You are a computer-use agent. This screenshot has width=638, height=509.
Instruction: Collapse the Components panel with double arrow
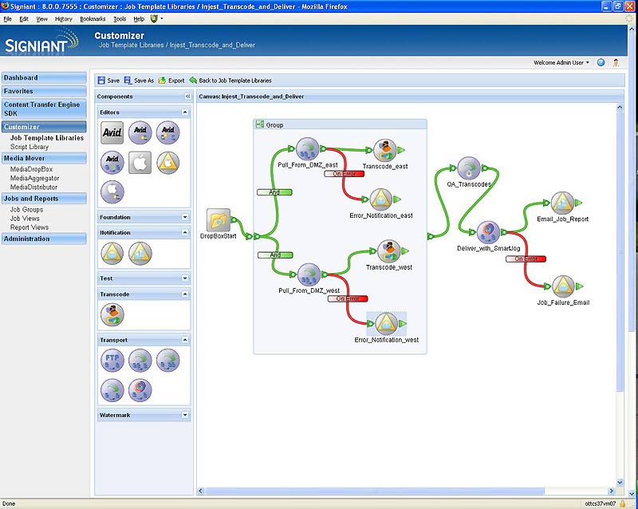(188, 97)
